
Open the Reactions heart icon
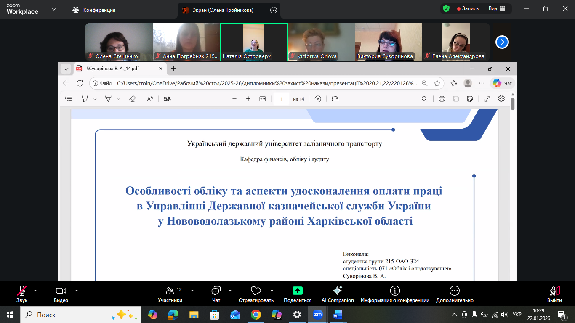pyautogui.click(x=256, y=291)
